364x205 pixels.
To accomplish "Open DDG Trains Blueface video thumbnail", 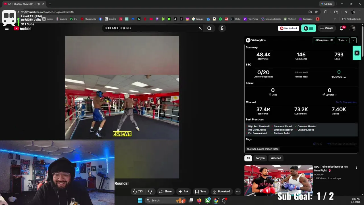I will pos(278,180).
